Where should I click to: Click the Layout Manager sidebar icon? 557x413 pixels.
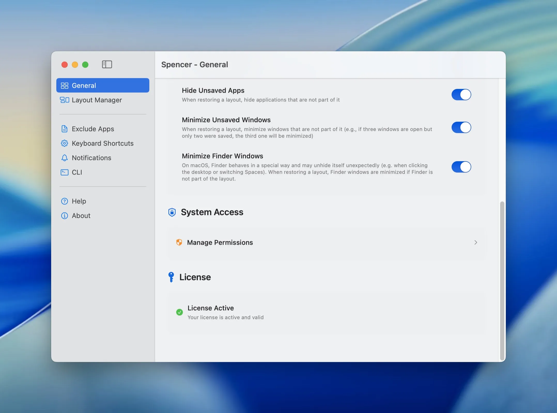pos(64,100)
